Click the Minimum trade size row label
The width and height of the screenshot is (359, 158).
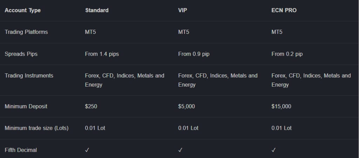[x=36, y=128]
